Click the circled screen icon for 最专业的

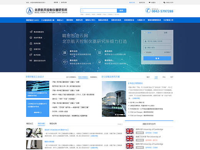click(65, 53)
